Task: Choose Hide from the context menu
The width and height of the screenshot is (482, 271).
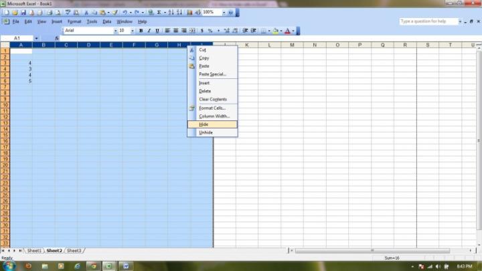Action: click(x=204, y=124)
